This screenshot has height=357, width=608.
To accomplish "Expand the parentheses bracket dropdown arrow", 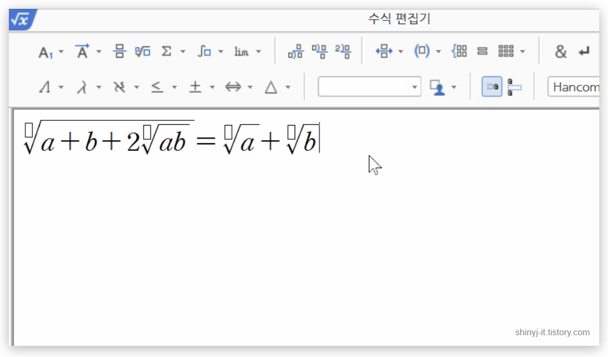I will tap(439, 51).
